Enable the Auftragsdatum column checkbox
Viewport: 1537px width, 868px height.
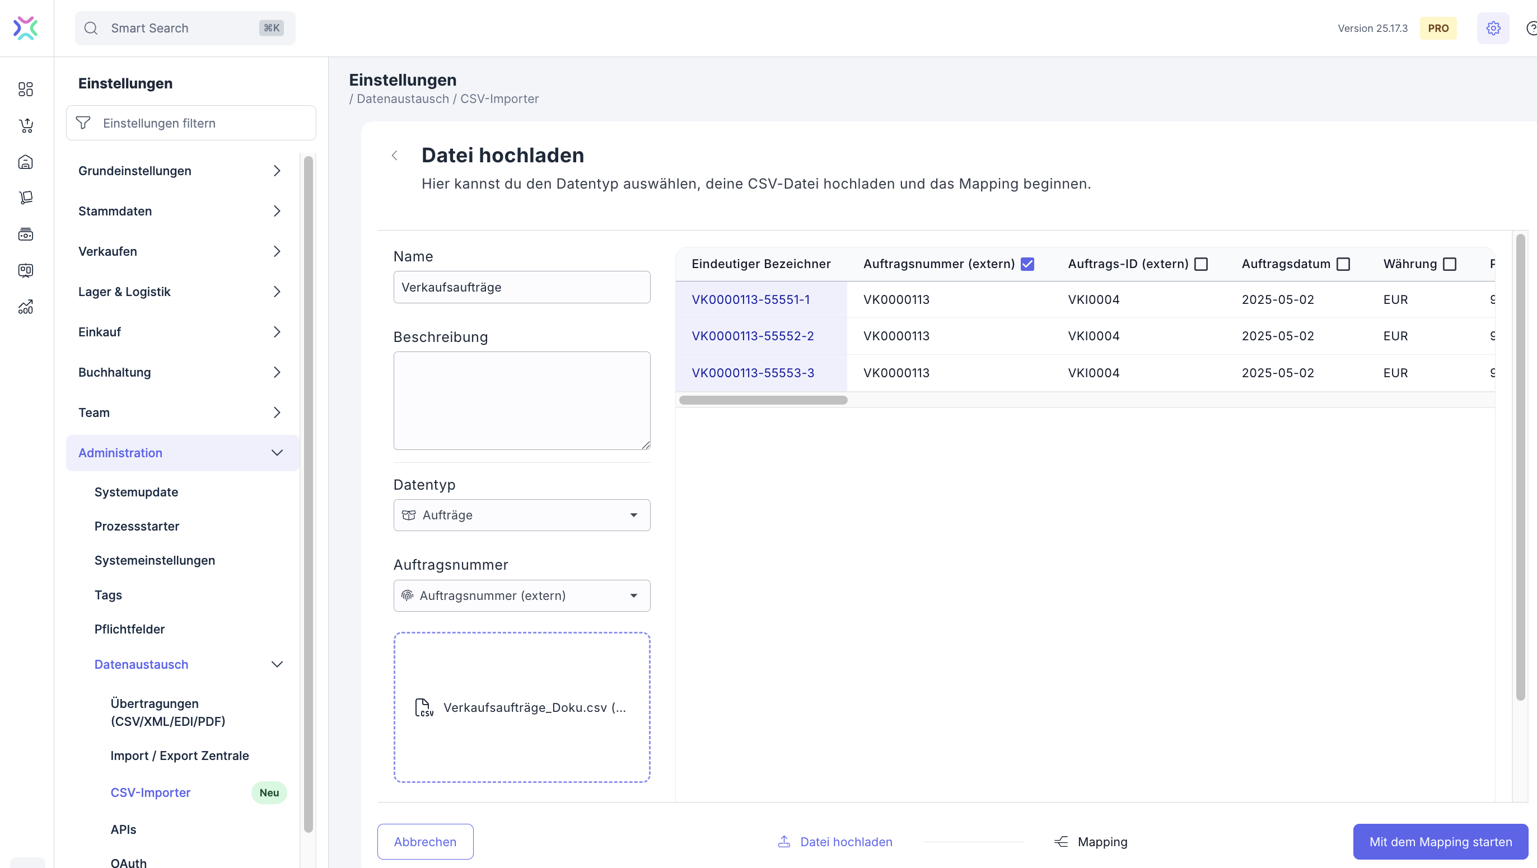click(x=1343, y=264)
